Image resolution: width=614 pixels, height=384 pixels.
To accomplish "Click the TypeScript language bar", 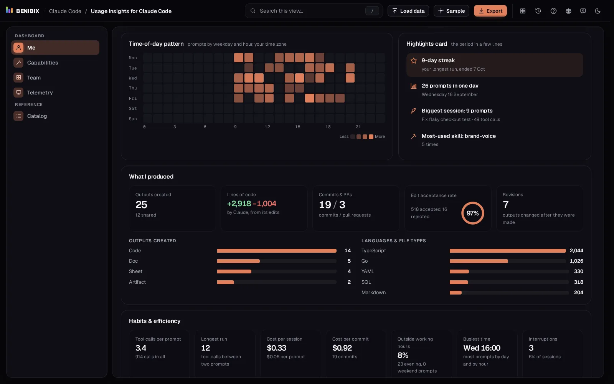I will click(508, 251).
